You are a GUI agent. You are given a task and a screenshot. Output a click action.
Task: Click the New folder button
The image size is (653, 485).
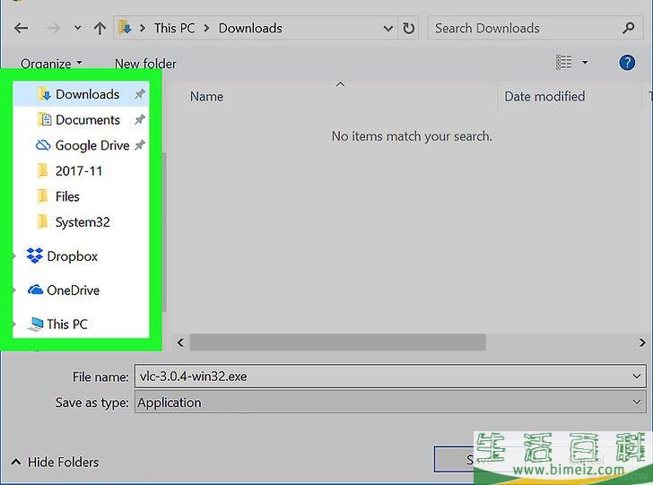(145, 64)
